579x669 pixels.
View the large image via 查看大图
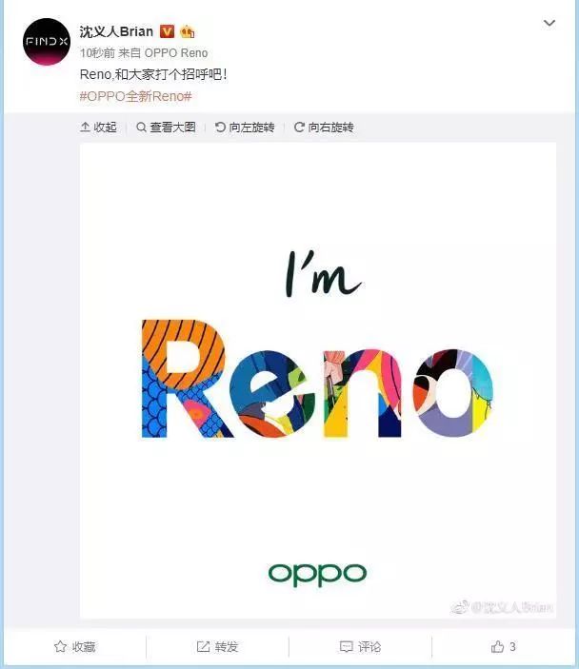click(x=166, y=128)
